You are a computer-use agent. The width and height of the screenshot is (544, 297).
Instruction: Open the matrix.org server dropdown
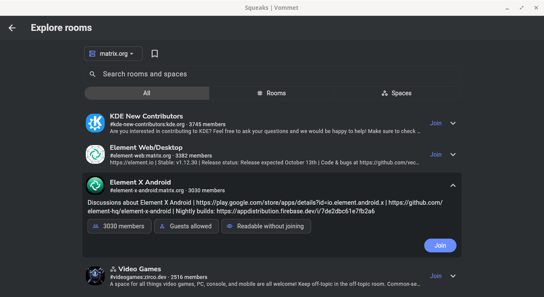[113, 54]
